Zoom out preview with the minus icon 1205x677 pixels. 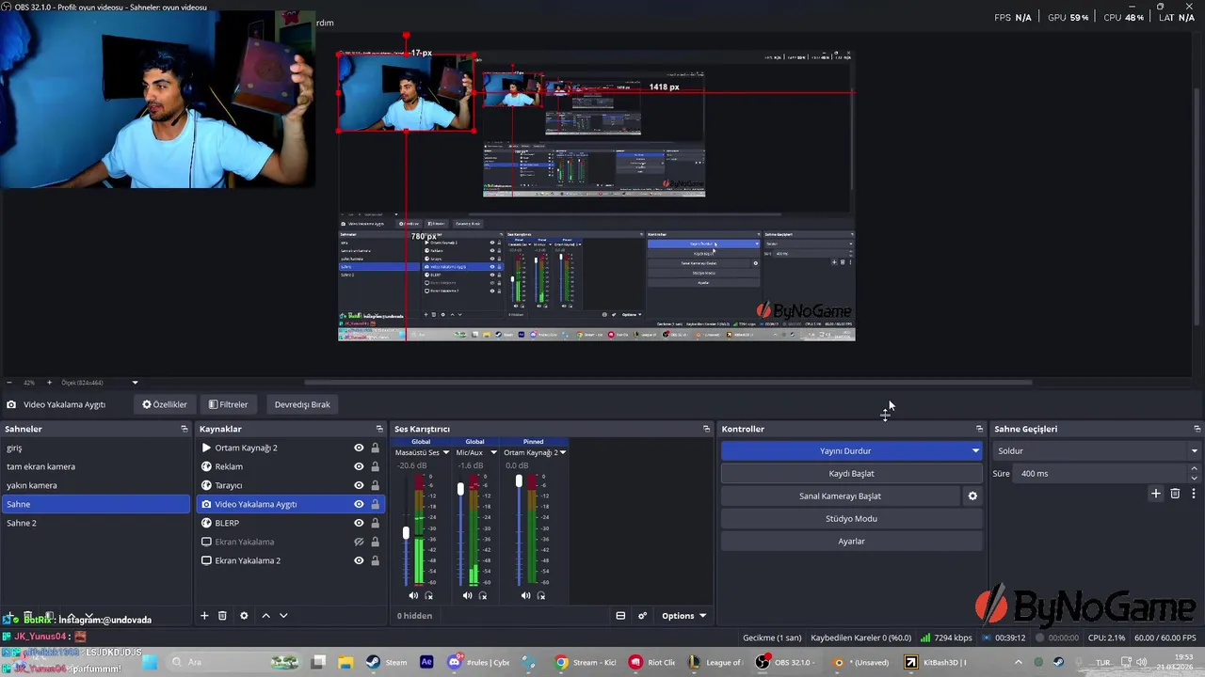9,383
